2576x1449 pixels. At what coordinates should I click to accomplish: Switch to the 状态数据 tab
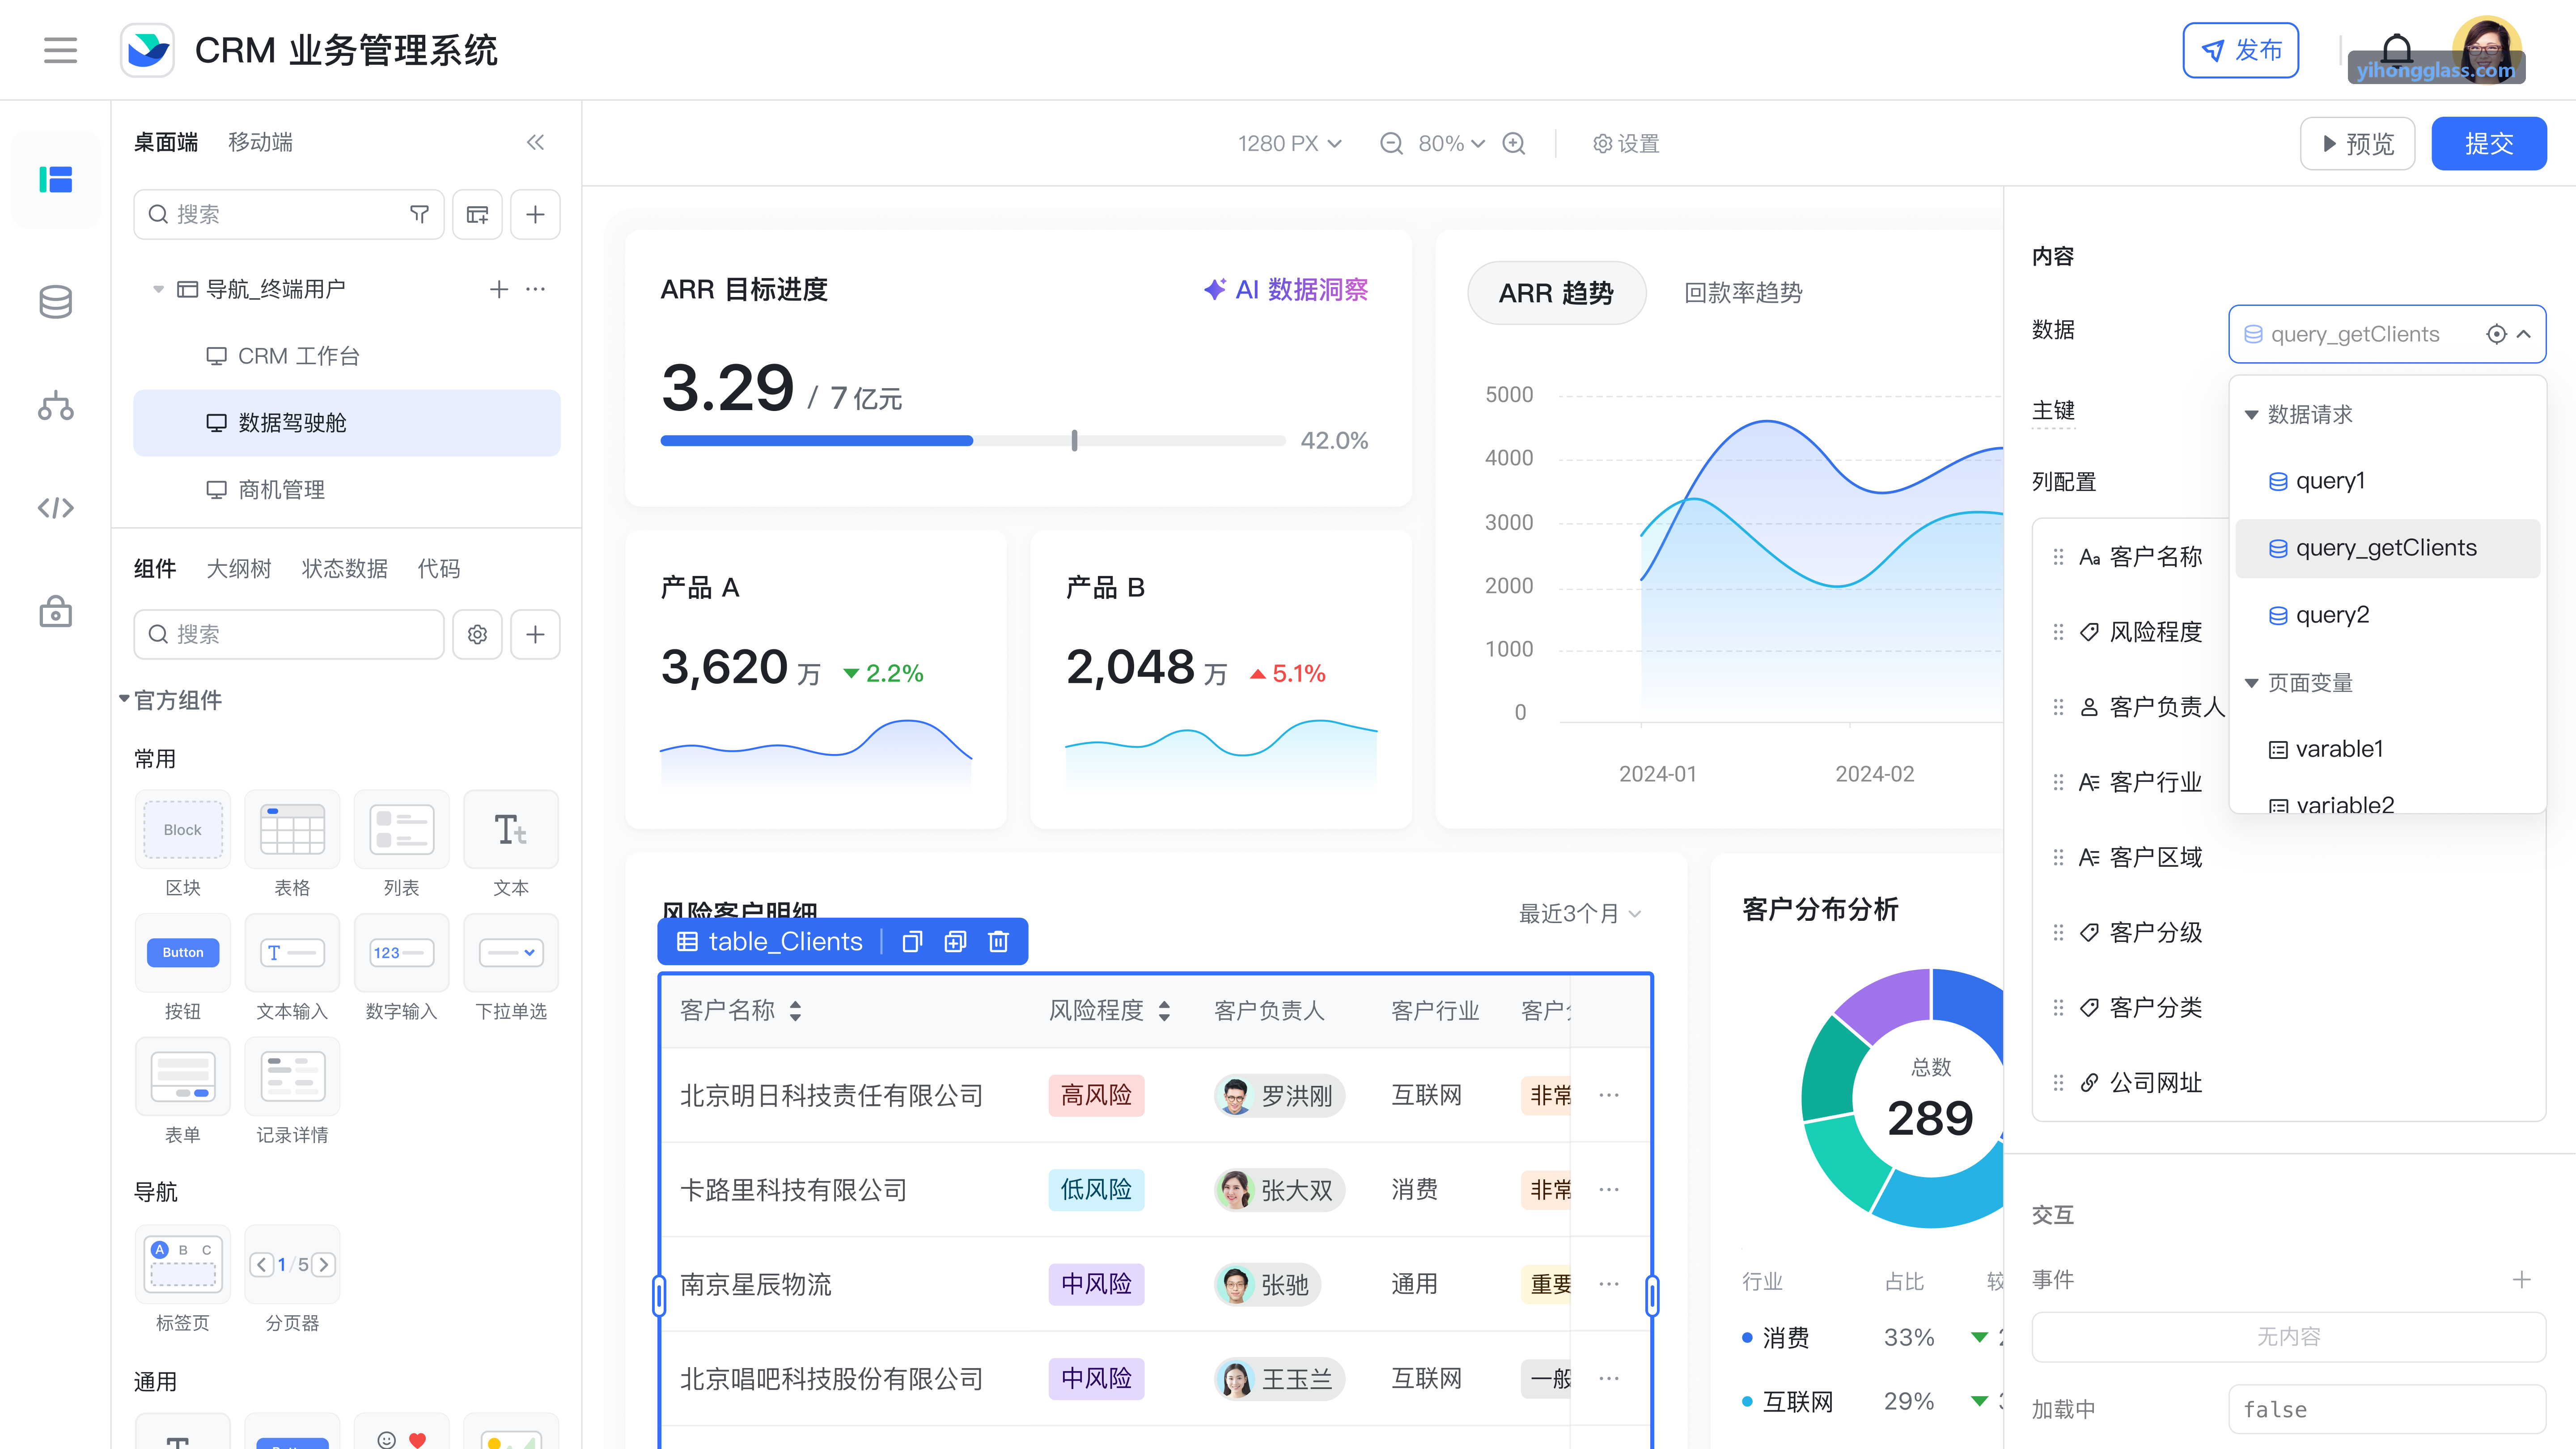click(x=345, y=569)
